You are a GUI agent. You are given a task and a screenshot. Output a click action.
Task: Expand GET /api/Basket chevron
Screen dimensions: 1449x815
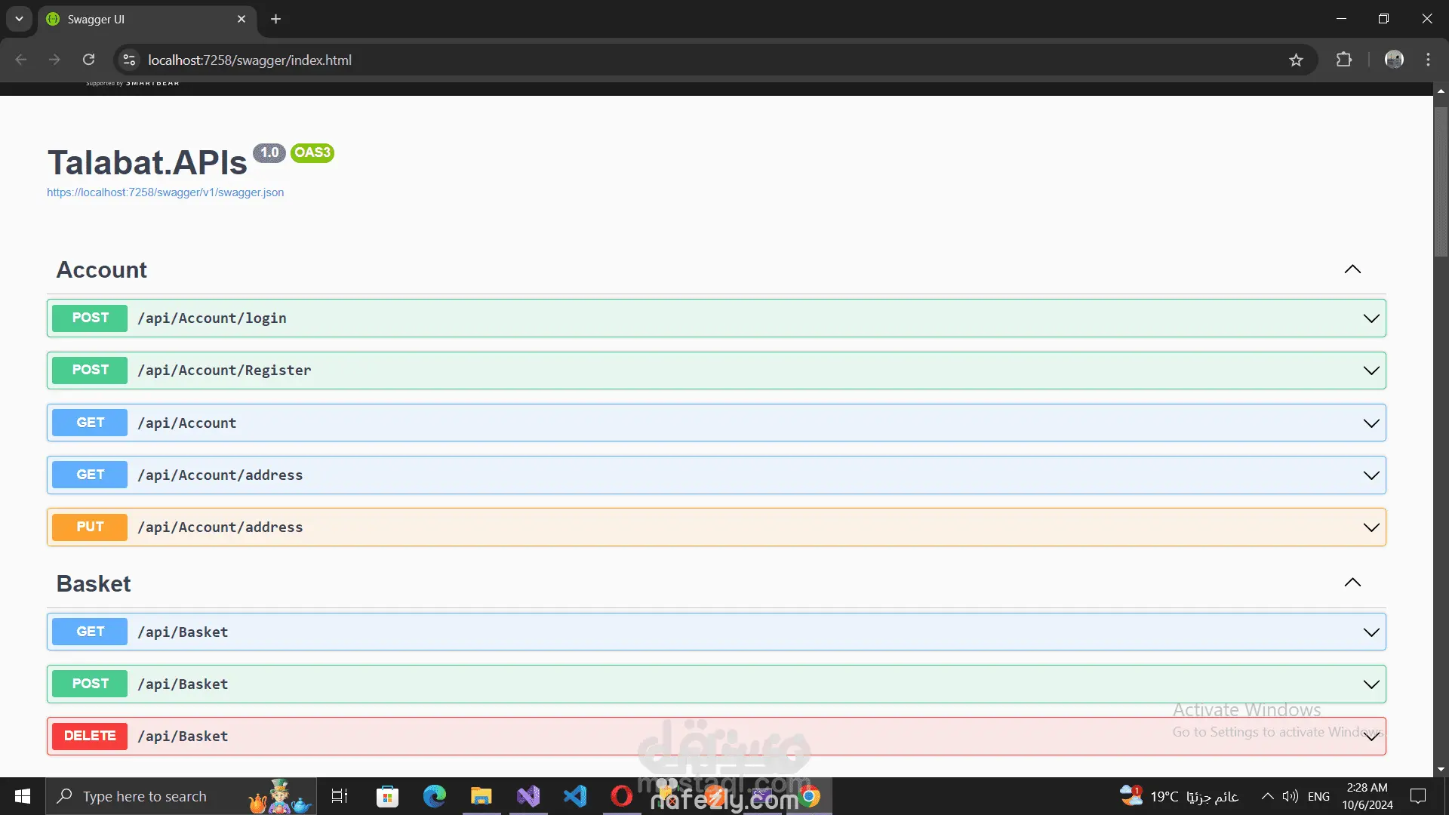pyautogui.click(x=1371, y=632)
